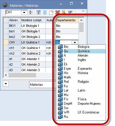Screen dimensions: 115x126
Task: Select the GK Biología 2 name cell
Action: tap(33, 37)
